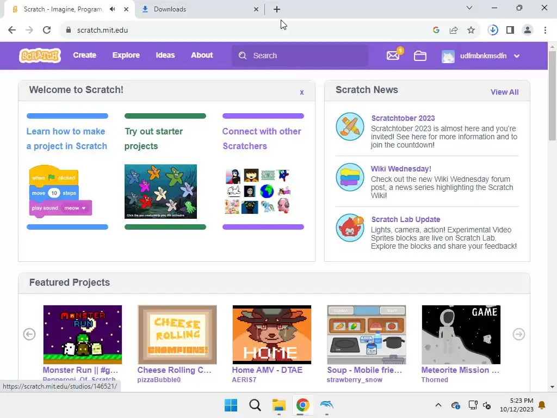Open Scratch Lab Update news title
The image size is (557, 418).
point(406,219)
